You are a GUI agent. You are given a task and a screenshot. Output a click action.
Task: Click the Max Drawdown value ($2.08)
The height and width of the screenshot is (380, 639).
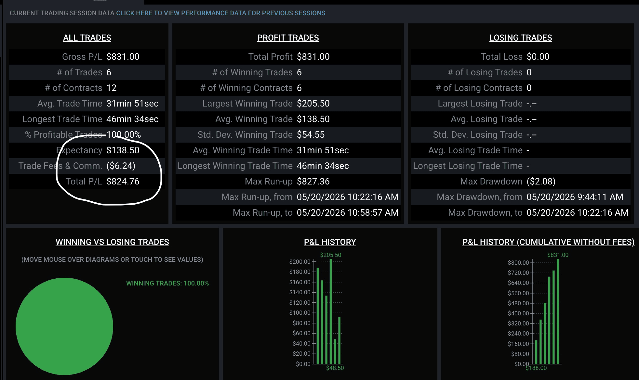pyautogui.click(x=541, y=181)
